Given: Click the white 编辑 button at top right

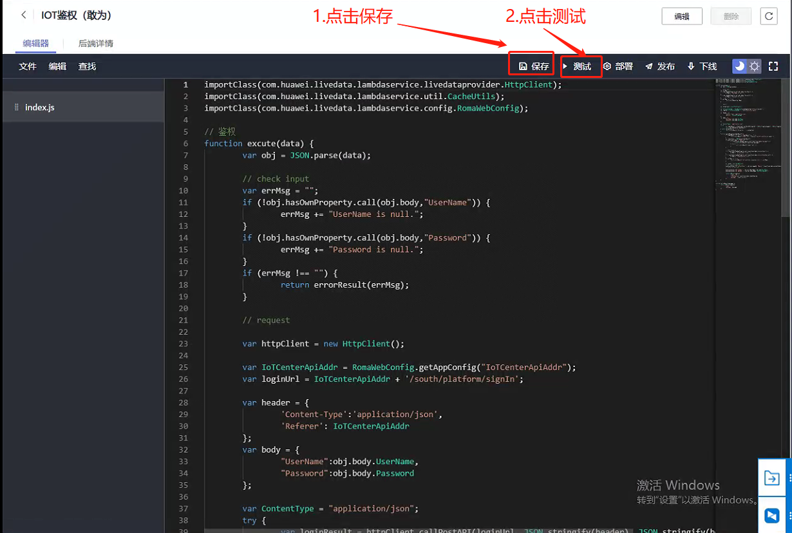Looking at the screenshot, I should tap(682, 17).
